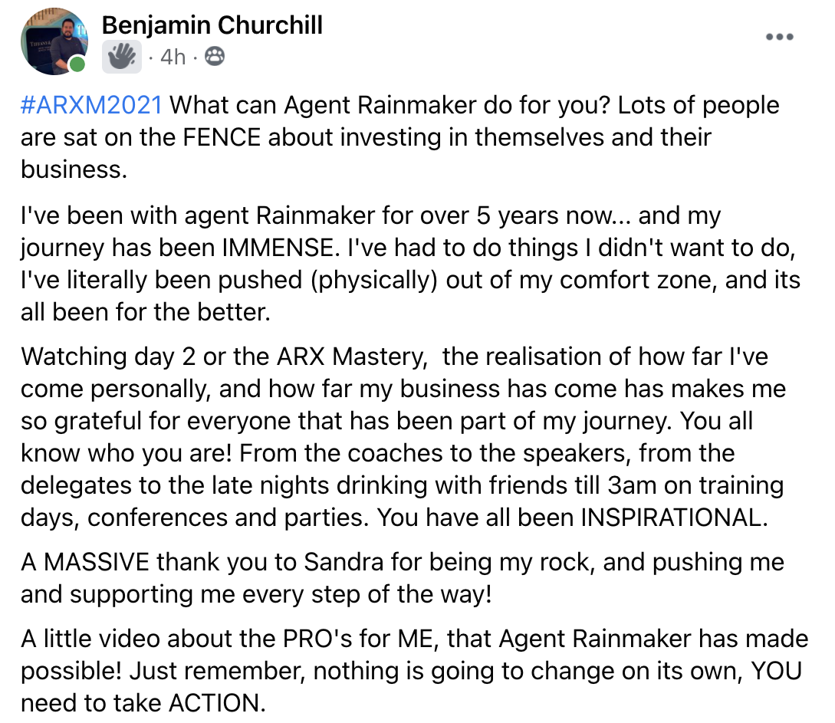Click Benjamin Churchill's profile picture
Viewport: 835px width, 723px height.
(x=53, y=41)
